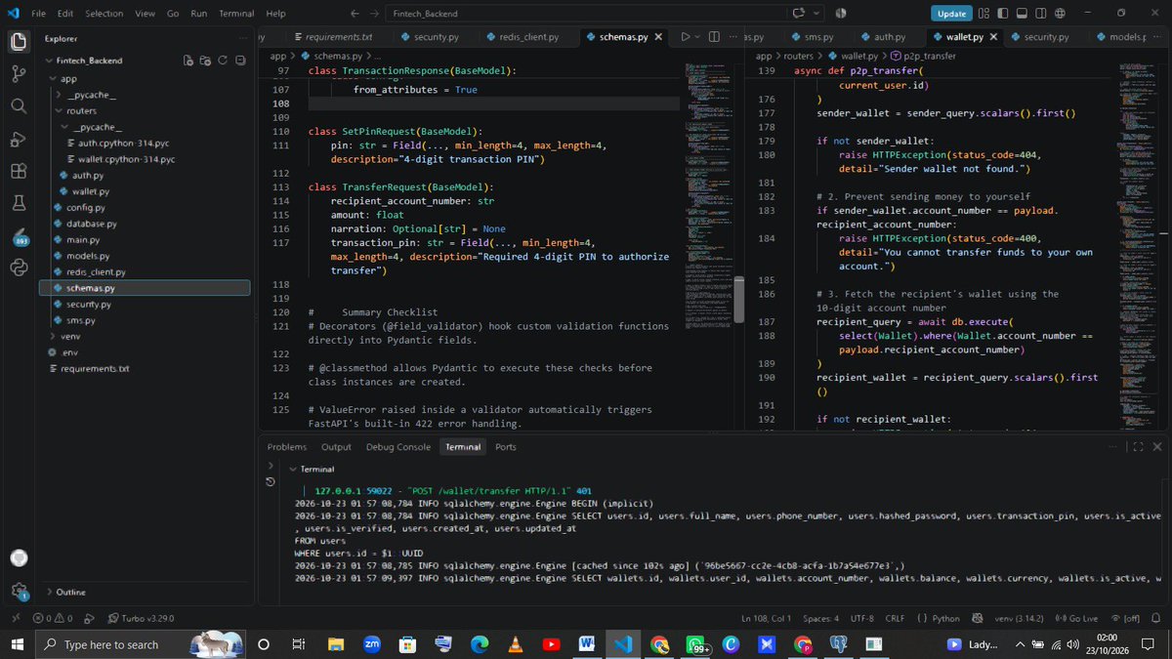
Task: Open Microsoft Edge from taskbar
Action: click(x=480, y=644)
